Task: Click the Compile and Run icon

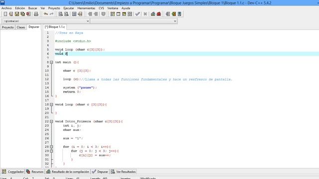Action: [124, 14]
